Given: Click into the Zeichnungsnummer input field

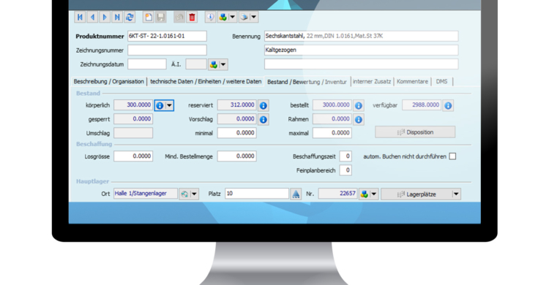Looking at the screenshot, I should tap(167, 50).
